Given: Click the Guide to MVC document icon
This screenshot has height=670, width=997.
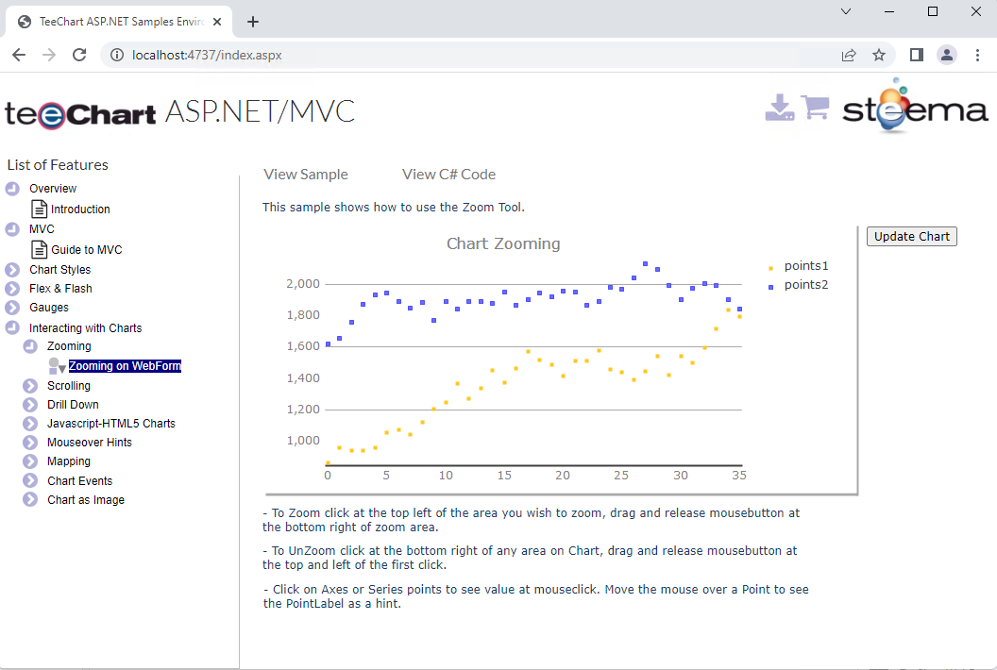Looking at the screenshot, I should tap(40, 249).
